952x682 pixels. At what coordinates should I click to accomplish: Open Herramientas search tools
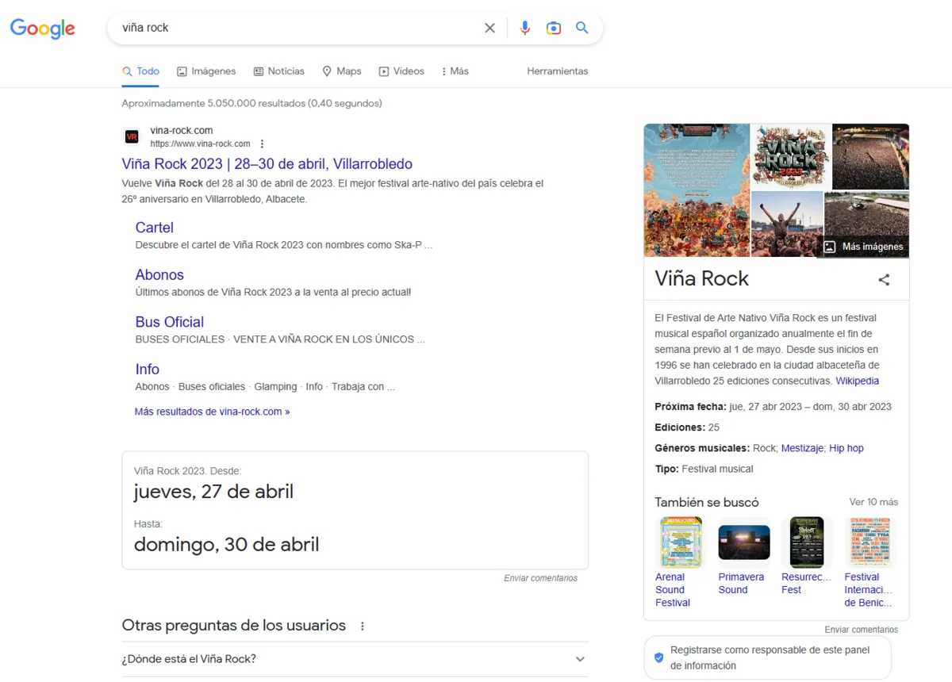click(558, 71)
